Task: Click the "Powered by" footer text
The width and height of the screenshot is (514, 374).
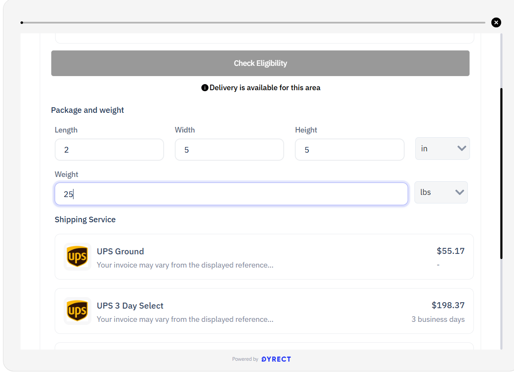Action: (245, 359)
